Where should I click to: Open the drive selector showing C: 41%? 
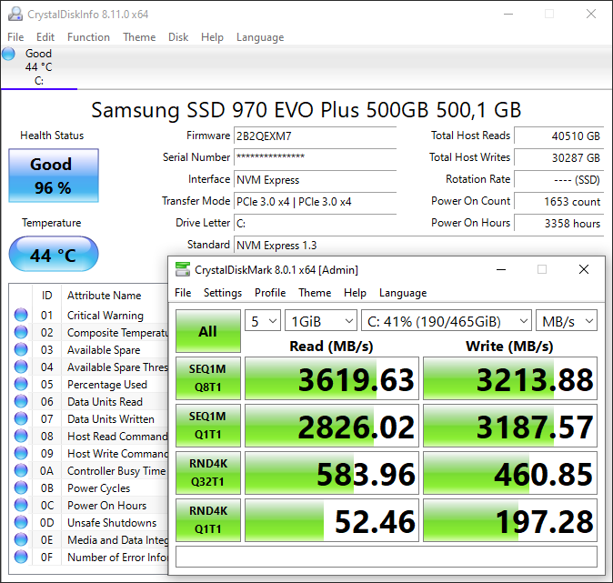pos(447,321)
